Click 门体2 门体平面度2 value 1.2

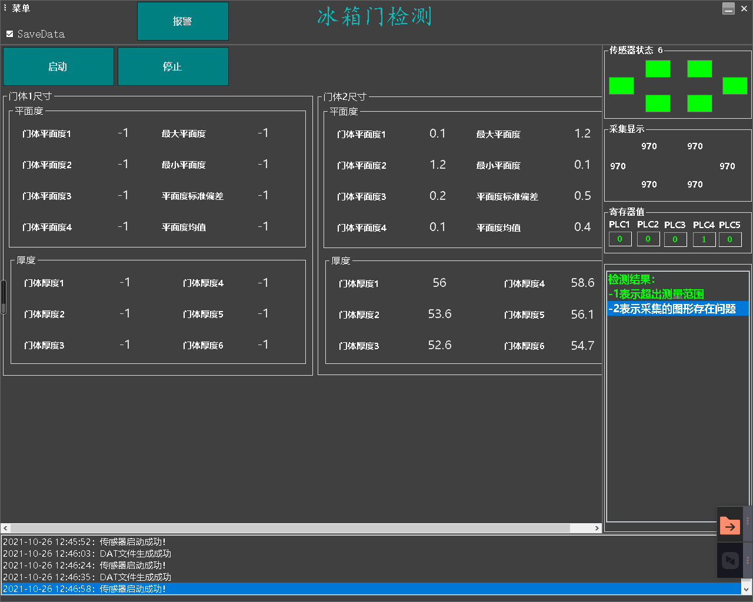click(438, 165)
